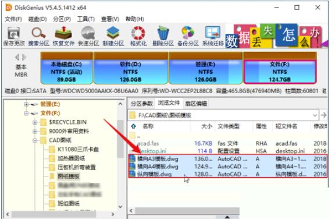Click the tree horizontal scroll right arrow
This screenshot has height=219, width=335.
[x=113, y=214]
